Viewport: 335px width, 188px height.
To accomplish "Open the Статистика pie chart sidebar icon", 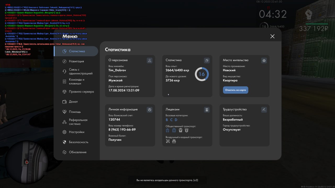I will pyautogui.click(x=64, y=51).
